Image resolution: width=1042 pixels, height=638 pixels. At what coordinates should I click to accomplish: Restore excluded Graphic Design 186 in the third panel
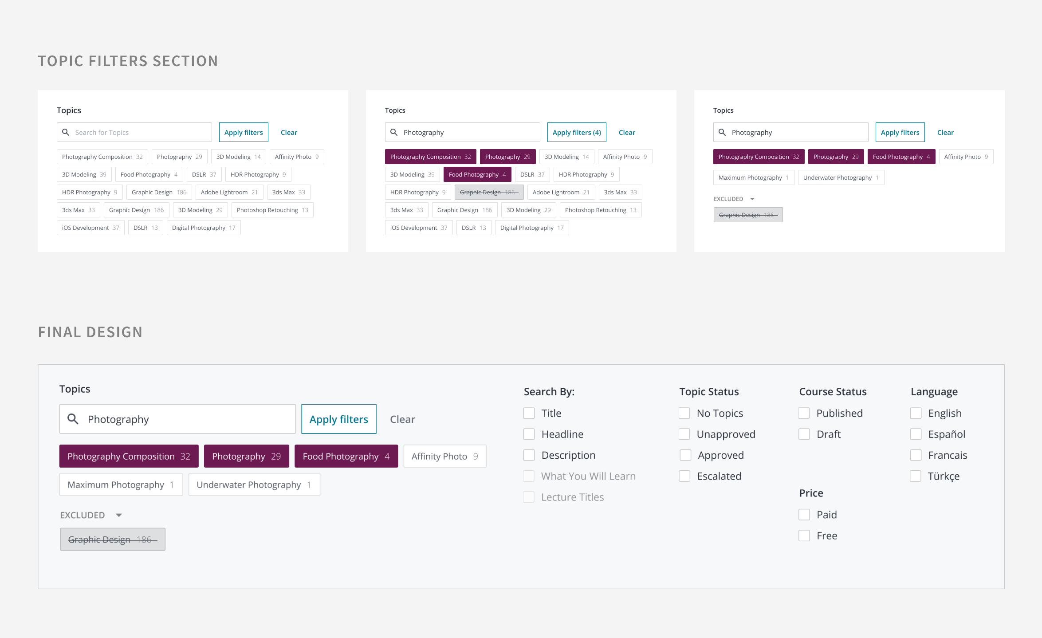tap(748, 215)
